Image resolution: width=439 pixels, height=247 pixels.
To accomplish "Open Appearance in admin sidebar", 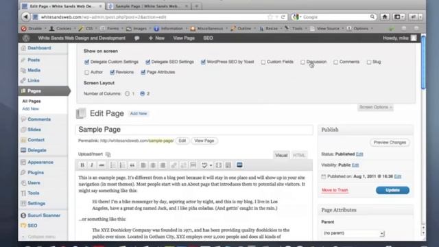I will click(40, 163).
